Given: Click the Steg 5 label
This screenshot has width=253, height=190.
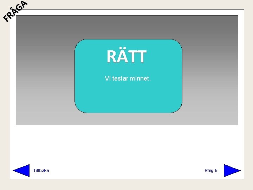Looking at the screenshot, I should (x=211, y=170).
